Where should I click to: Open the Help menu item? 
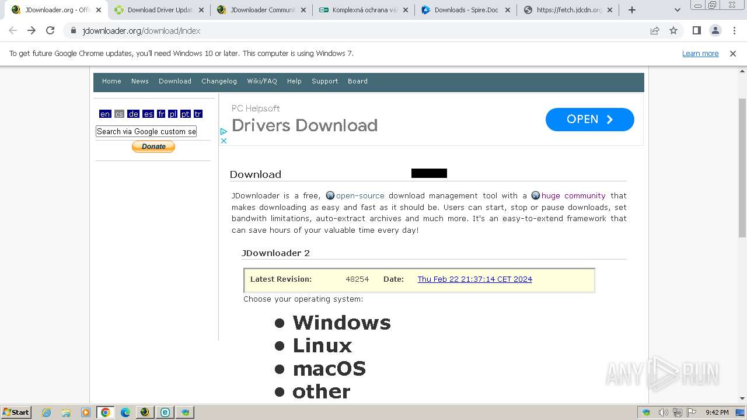tap(294, 81)
